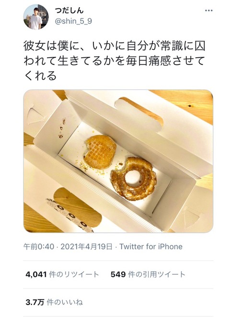230x317 pixels.
Task: Select the tweet body text
Action: (115, 61)
